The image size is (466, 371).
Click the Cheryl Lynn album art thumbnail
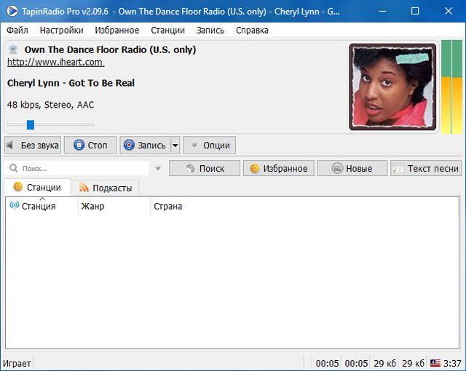[x=392, y=87]
